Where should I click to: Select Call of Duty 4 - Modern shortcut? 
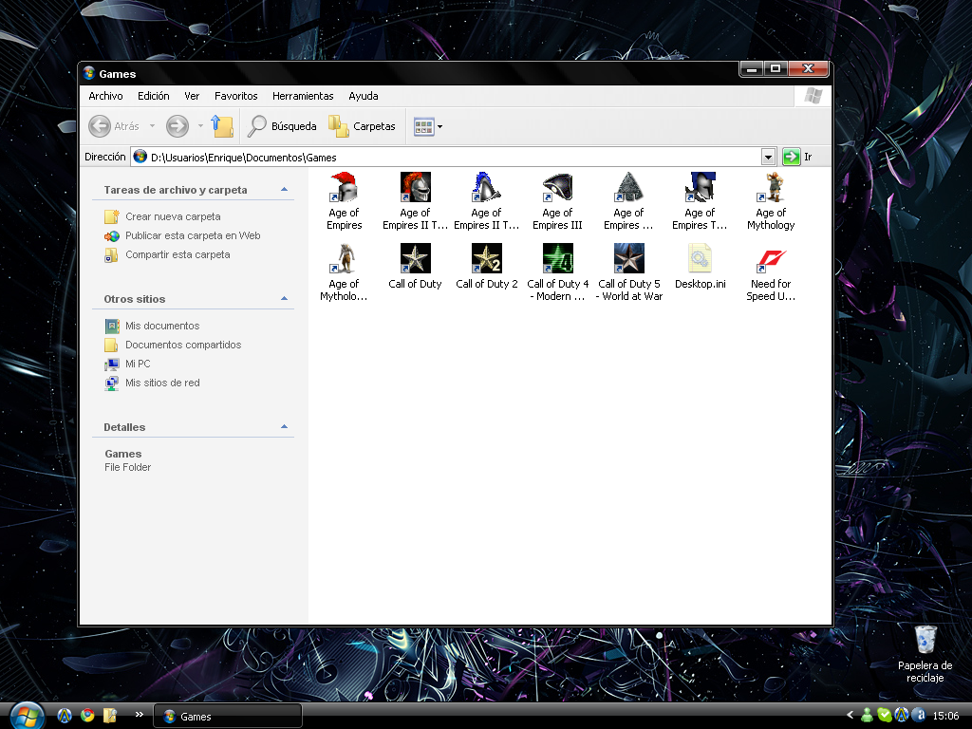pyautogui.click(x=557, y=272)
